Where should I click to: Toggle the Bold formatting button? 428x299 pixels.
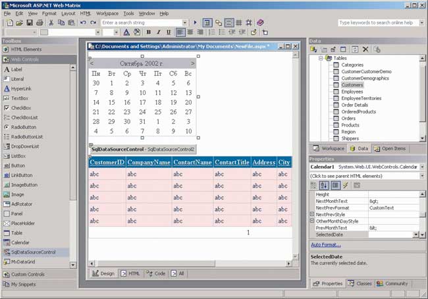(x=149, y=32)
